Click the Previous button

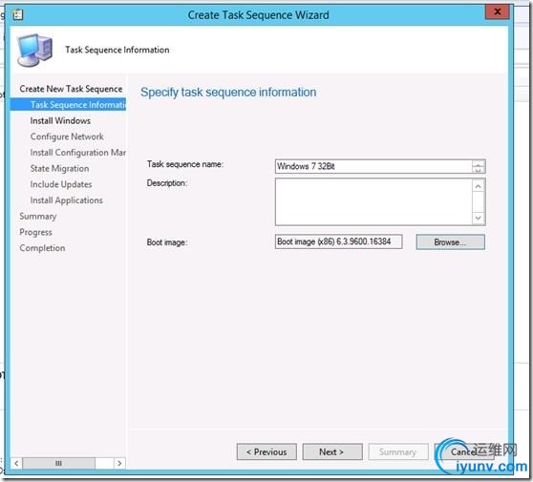[266, 451]
